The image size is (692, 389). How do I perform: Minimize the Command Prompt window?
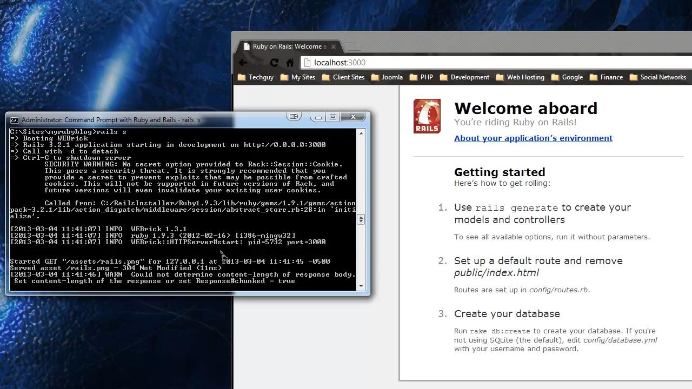[x=318, y=117]
